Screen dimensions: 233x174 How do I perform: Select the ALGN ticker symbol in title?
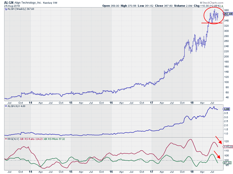[9, 3]
